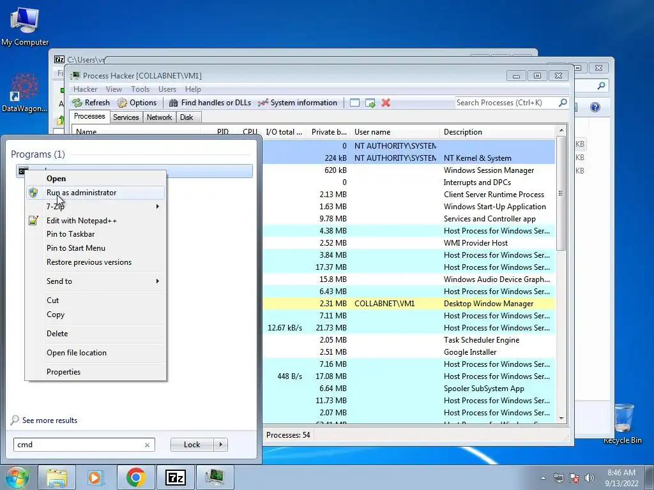Choose Properties in the context menu

(96, 372)
